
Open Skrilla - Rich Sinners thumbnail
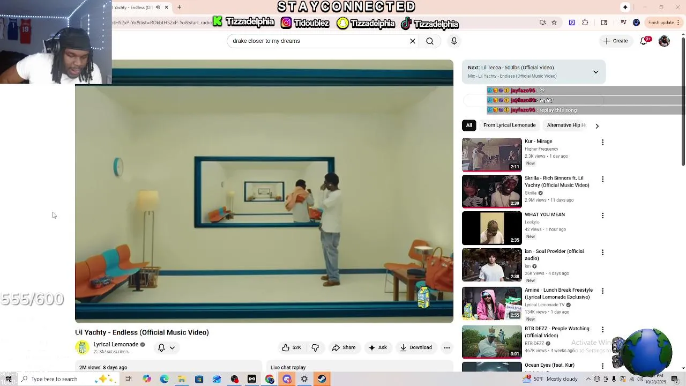click(x=491, y=191)
